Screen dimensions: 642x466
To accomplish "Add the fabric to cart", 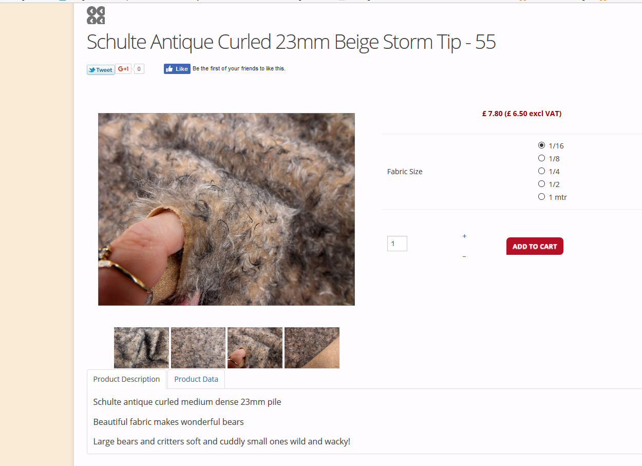I will 535,246.
